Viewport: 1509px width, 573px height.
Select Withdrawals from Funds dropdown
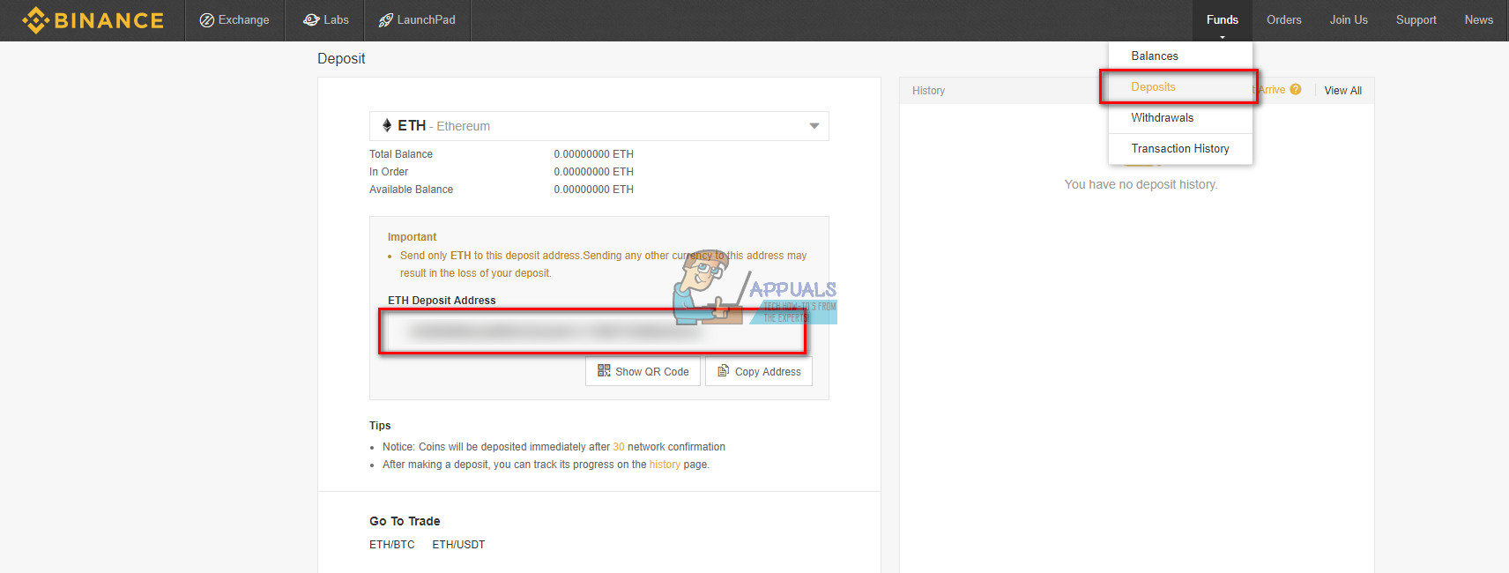click(x=1180, y=117)
